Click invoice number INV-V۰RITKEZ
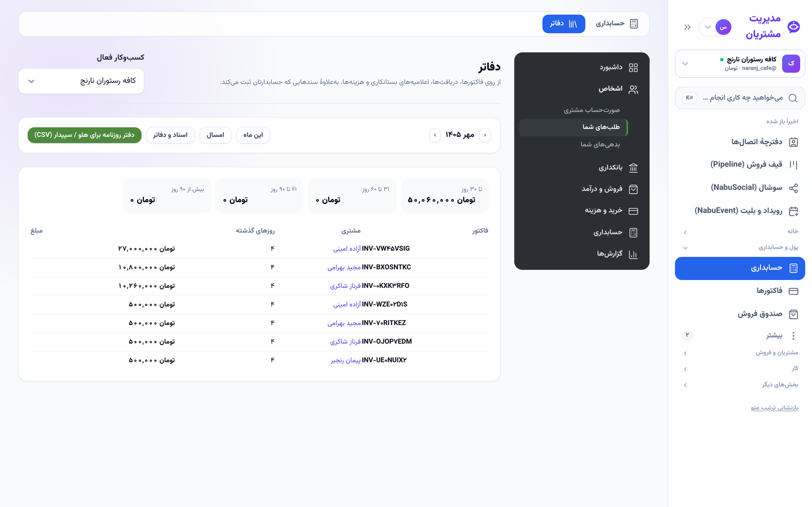The height and width of the screenshot is (507, 812). point(384,323)
